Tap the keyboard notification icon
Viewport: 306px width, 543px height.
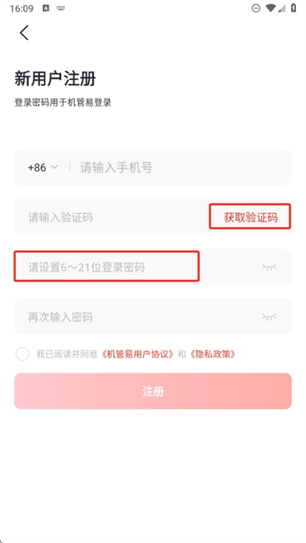61,8
